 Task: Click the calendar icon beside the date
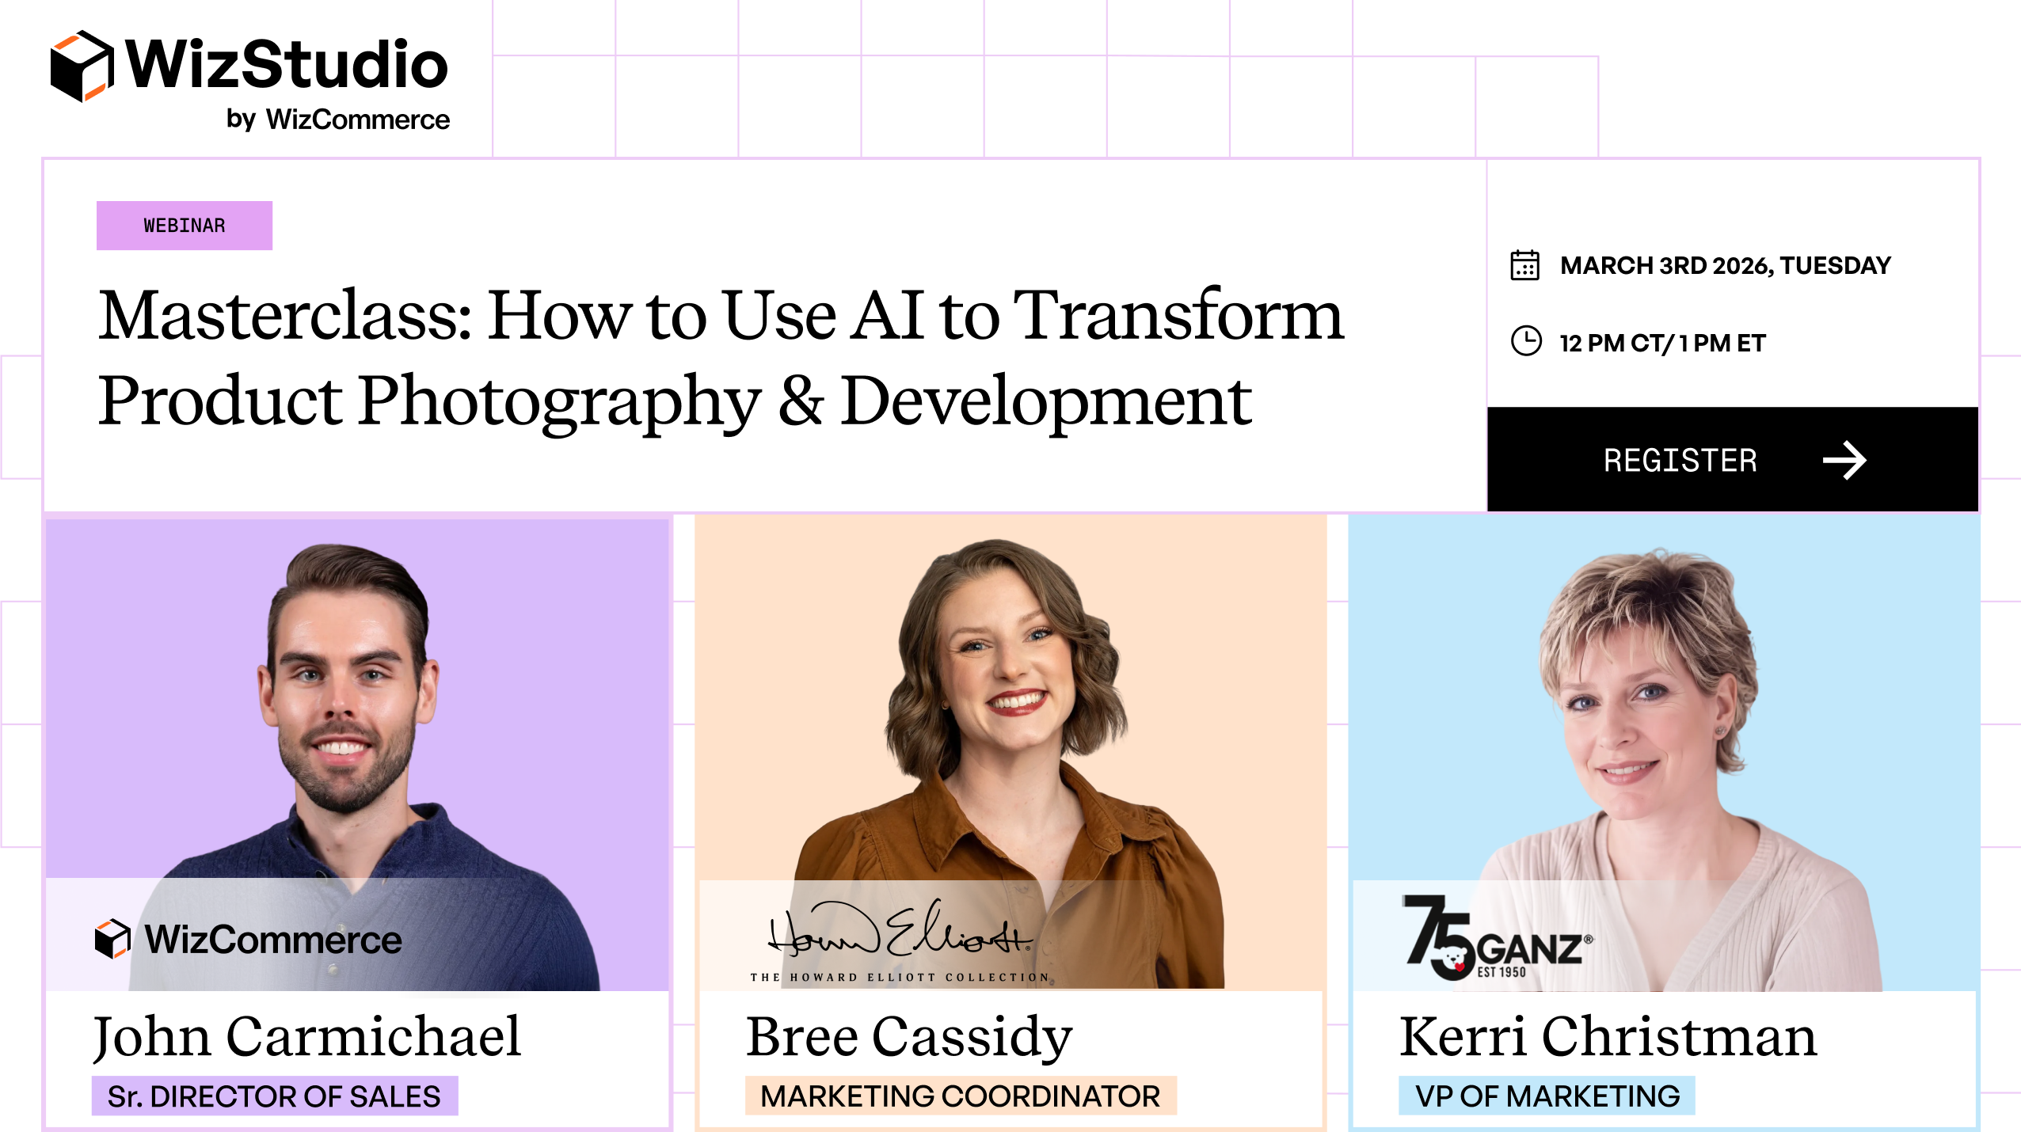click(1524, 265)
